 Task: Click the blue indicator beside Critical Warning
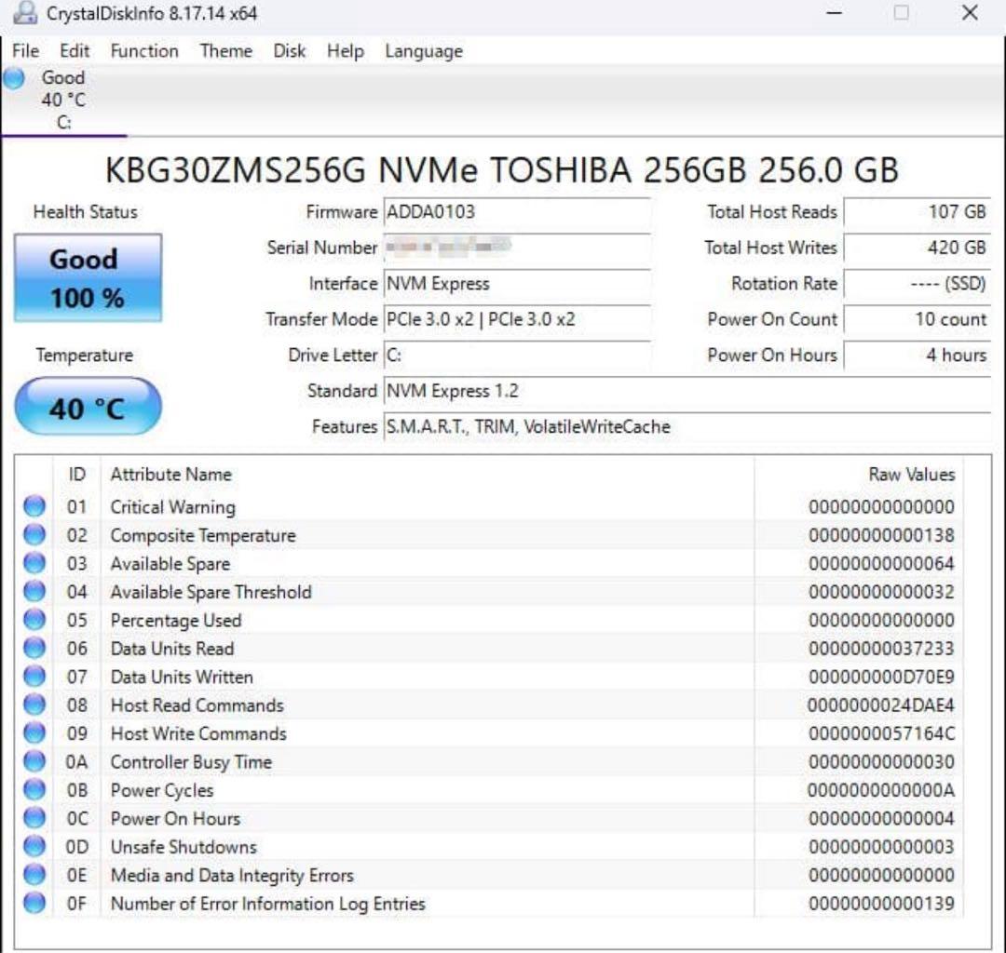34,505
